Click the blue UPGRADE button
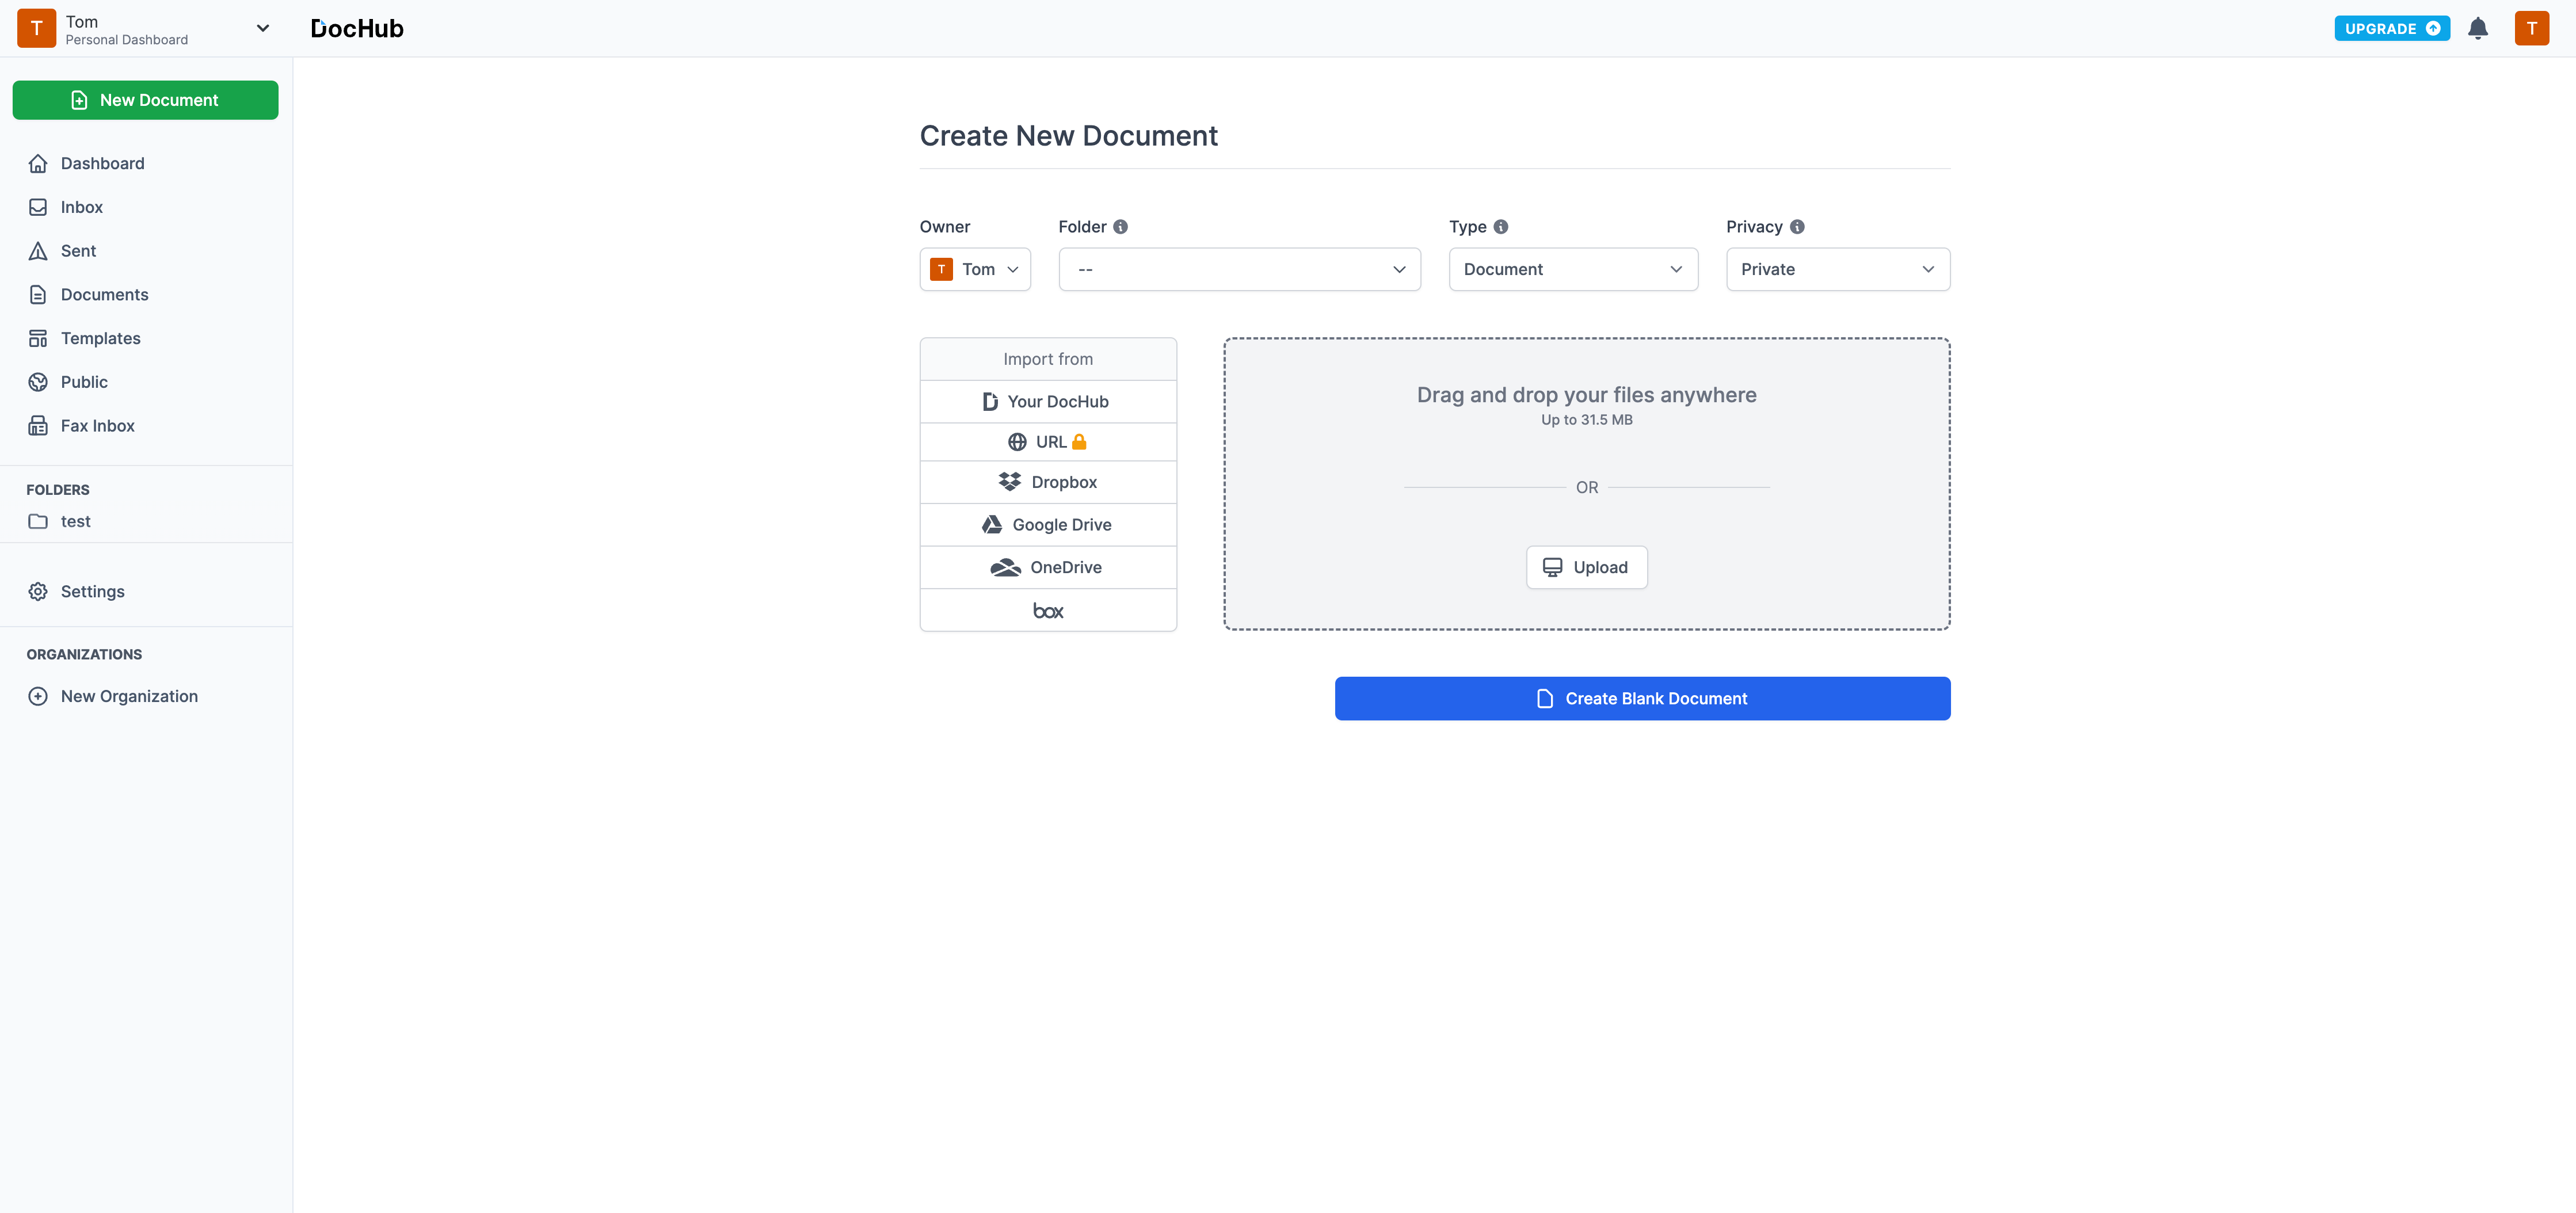 2390,28
